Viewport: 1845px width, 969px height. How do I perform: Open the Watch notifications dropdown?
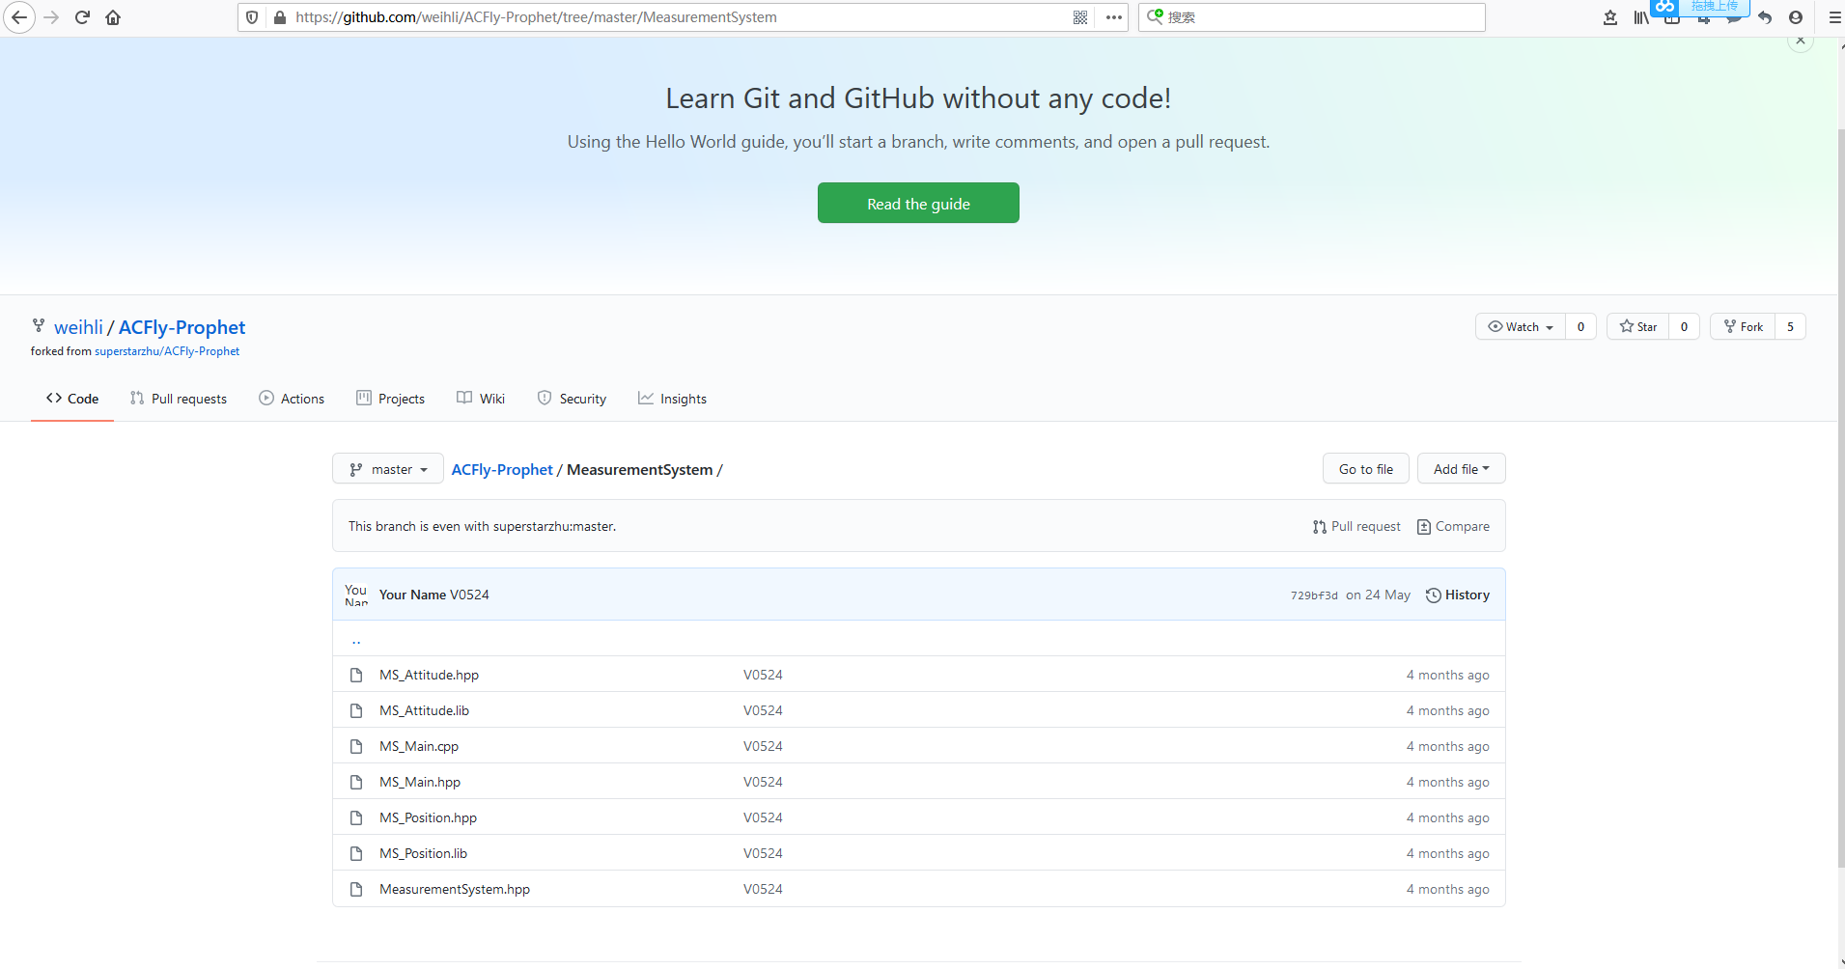1521,326
